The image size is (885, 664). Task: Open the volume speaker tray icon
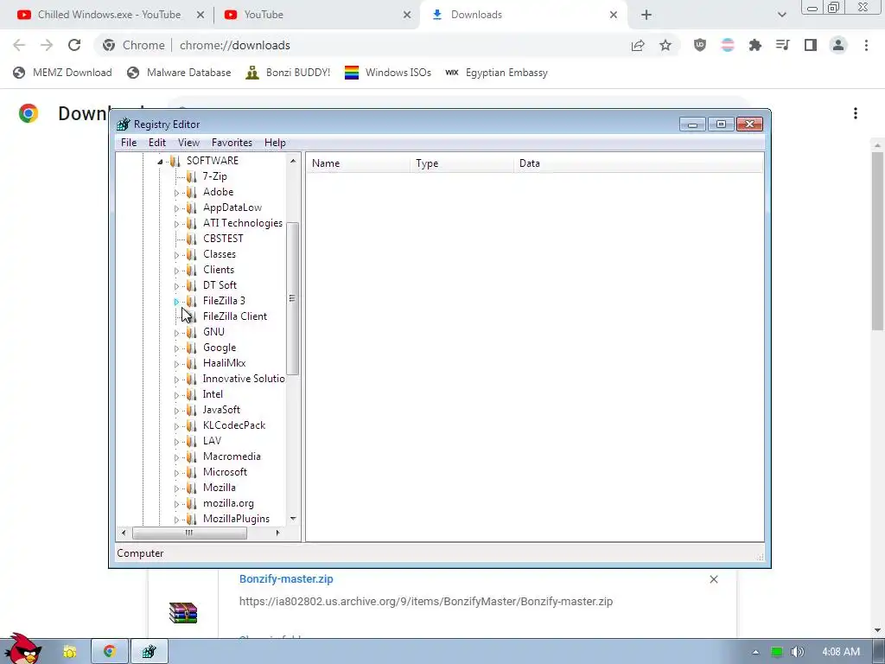coord(797,652)
